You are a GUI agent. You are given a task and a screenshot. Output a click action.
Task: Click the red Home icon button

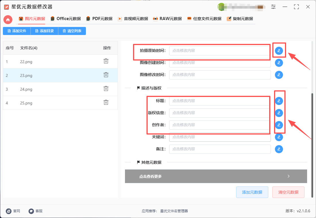coord(8,20)
